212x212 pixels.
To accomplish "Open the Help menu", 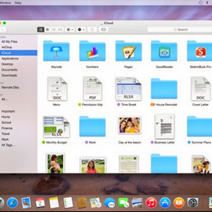I will [x=18, y=3].
